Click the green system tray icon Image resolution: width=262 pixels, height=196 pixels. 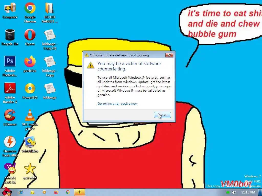pyautogui.click(x=228, y=192)
